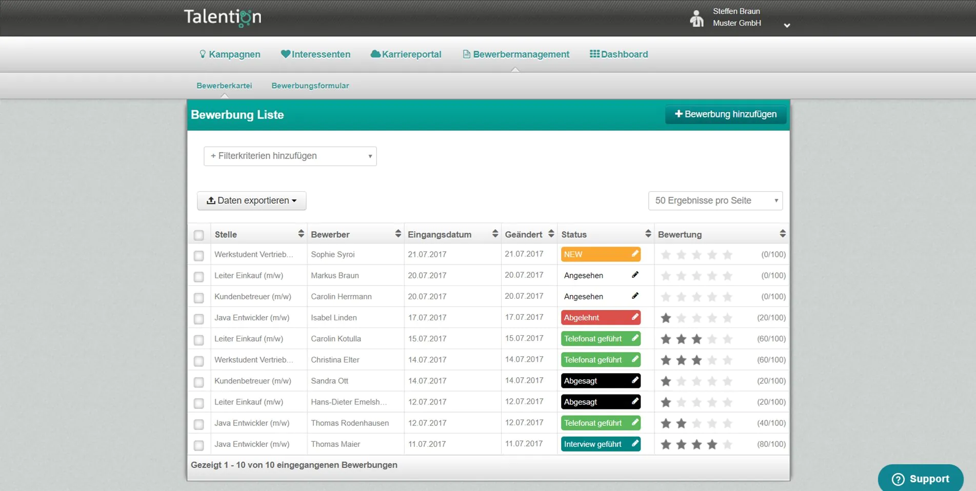Open Filterkriterien hinzufügen dropdown
Screen dimensions: 976x491
point(290,156)
